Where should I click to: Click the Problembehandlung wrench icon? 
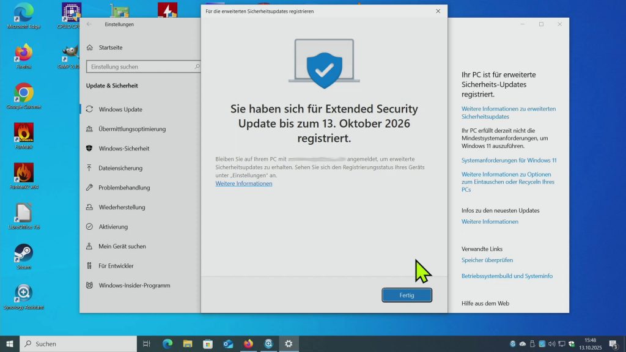coord(89,188)
